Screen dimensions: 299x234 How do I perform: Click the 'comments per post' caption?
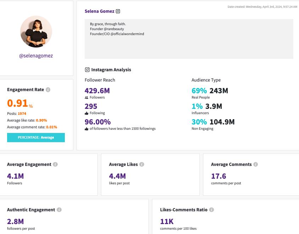pos(226,183)
